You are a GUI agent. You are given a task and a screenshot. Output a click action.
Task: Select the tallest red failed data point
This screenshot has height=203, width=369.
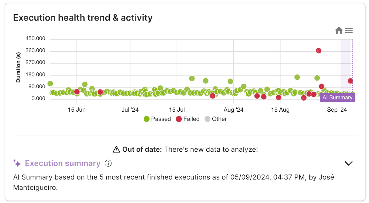coord(318,50)
